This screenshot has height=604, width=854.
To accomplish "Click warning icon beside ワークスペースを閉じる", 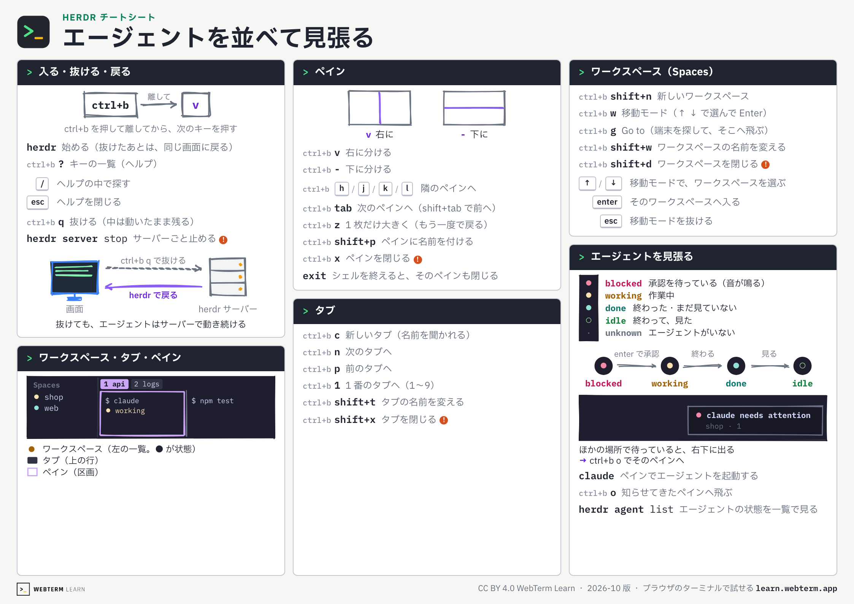I will point(765,164).
